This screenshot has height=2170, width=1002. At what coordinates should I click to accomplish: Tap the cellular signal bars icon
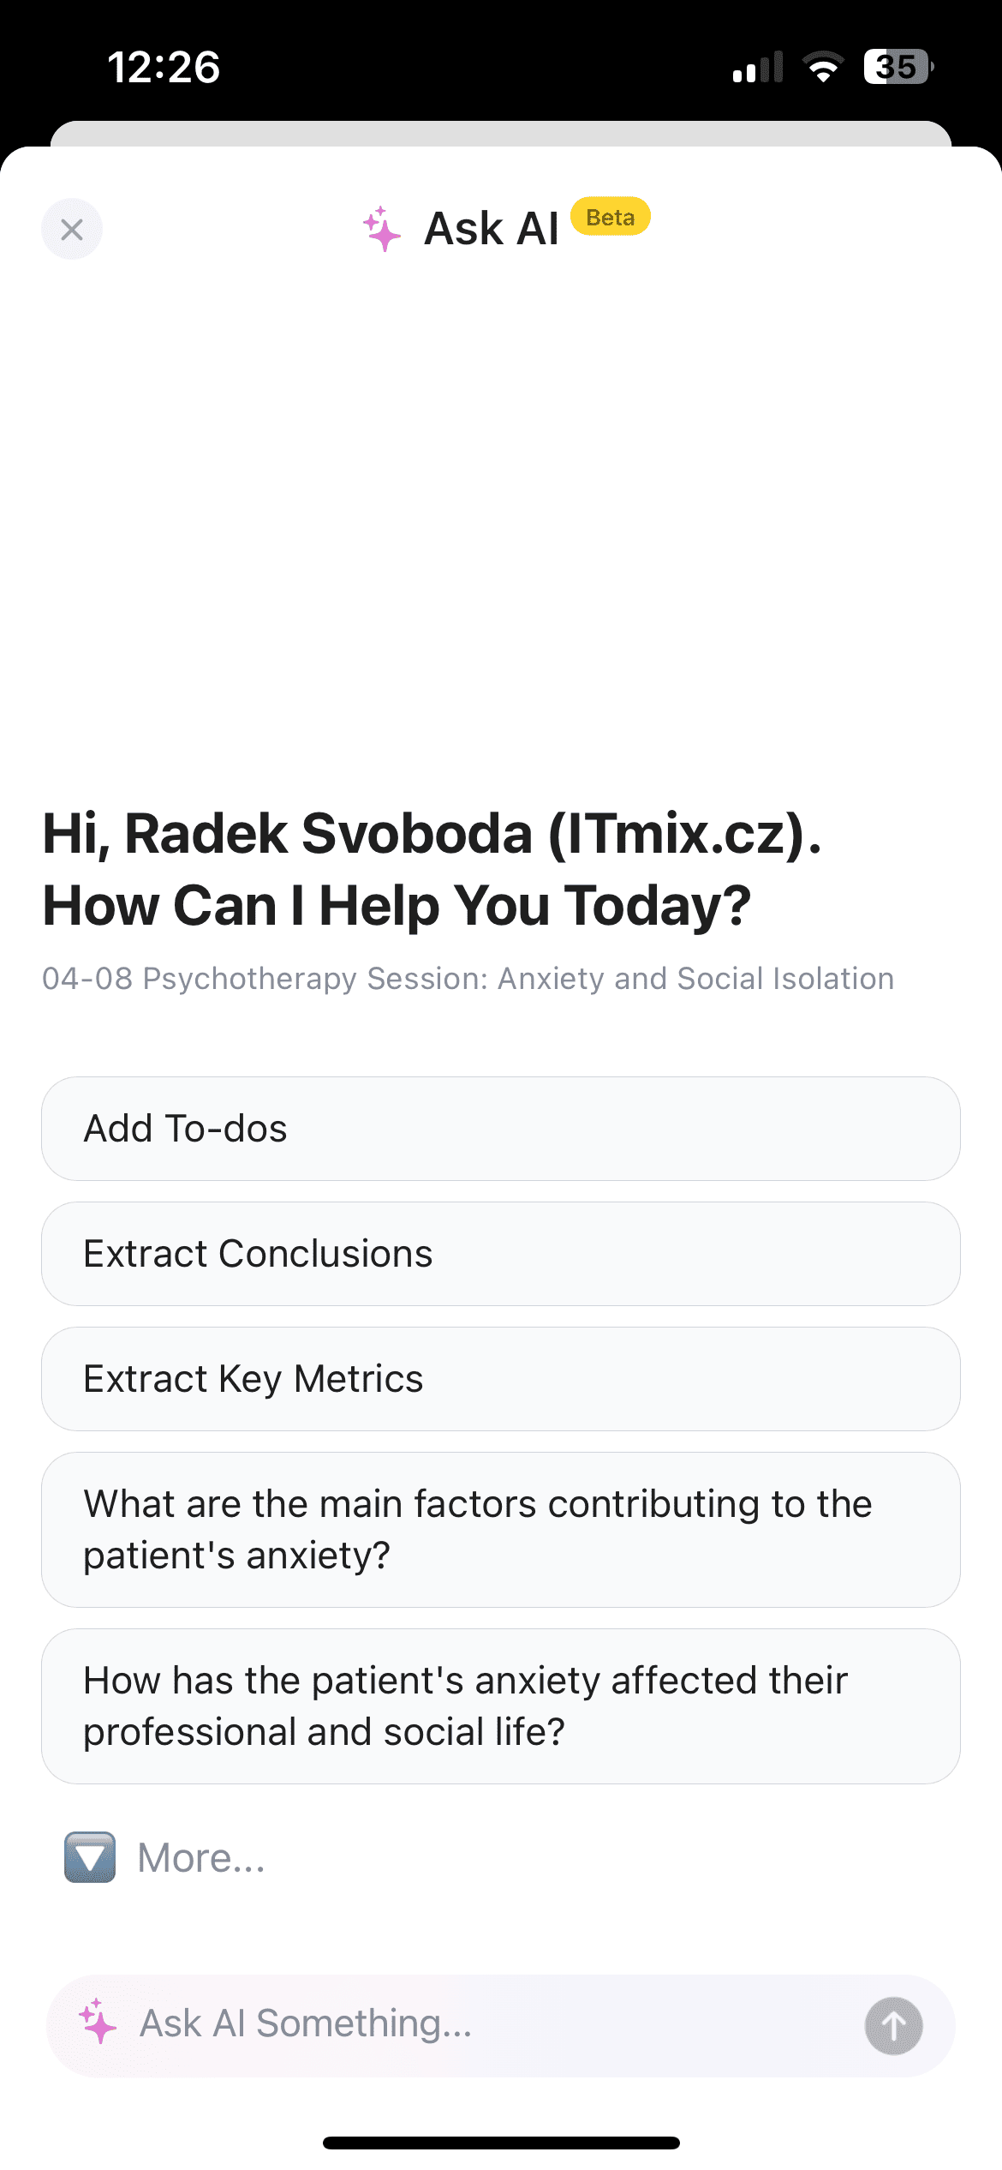[x=758, y=67]
